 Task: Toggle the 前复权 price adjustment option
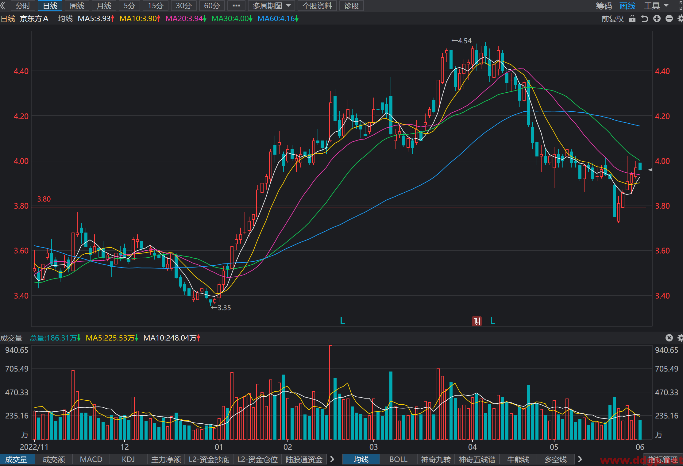point(612,19)
